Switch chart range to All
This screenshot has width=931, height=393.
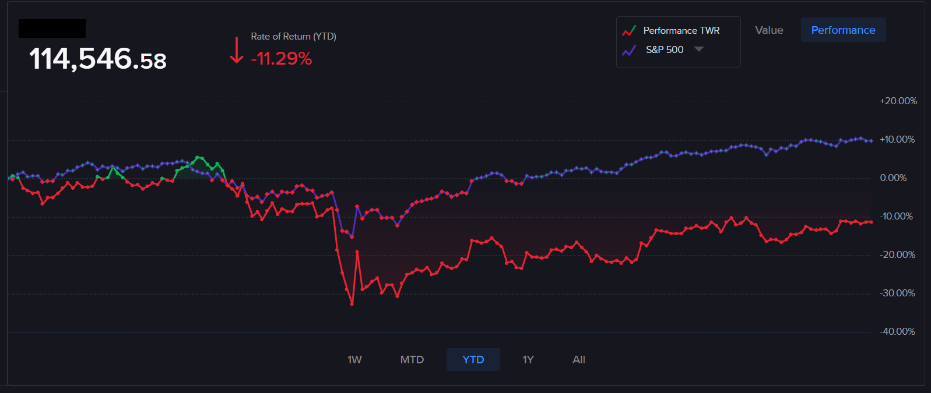(578, 360)
